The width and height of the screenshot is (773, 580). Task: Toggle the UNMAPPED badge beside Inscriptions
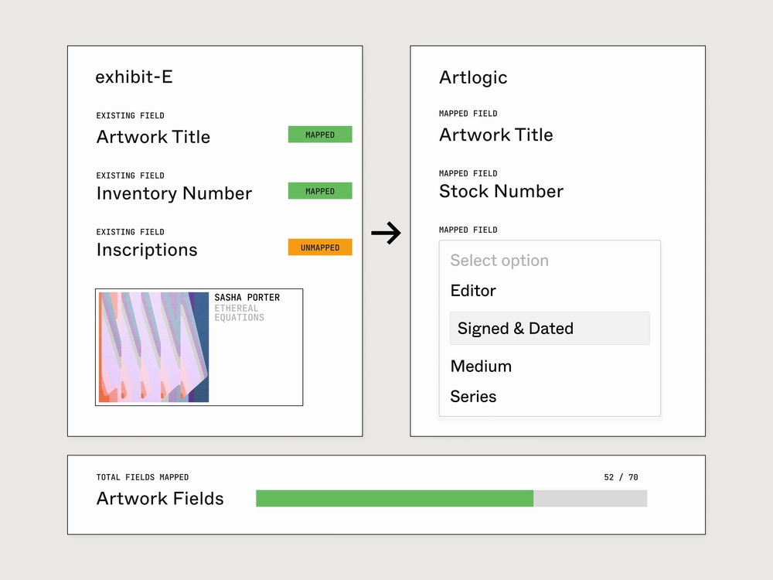click(x=320, y=247)
